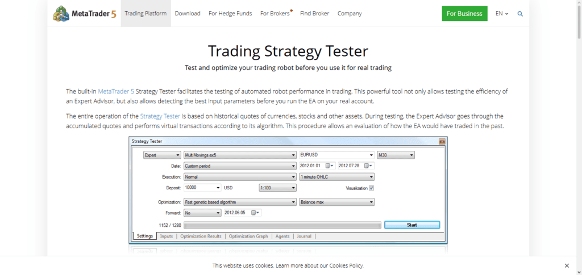Viewport: 582px width, 275px height.
Task: Dismiss the cookies notice with the X
Action: point(567,265)
